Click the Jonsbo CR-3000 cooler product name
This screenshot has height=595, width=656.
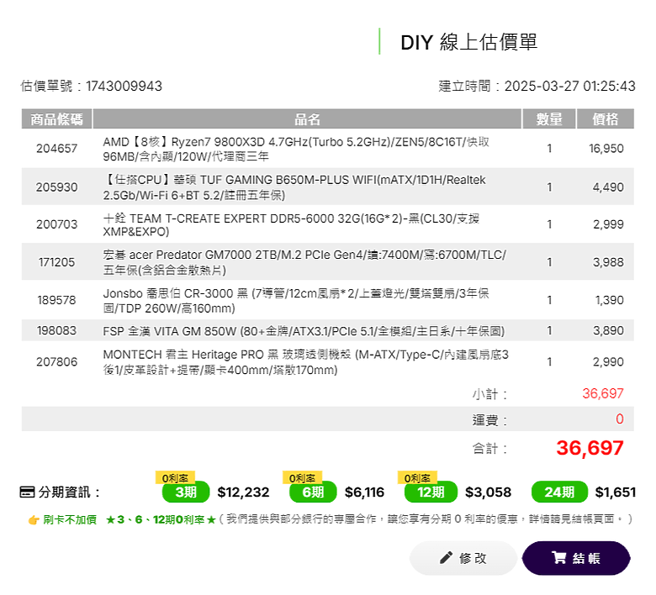[x=296, y=301]
